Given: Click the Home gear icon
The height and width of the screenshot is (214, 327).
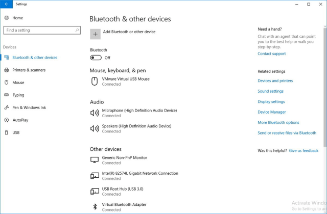Looking at the screenshot, I should point(7,18).
